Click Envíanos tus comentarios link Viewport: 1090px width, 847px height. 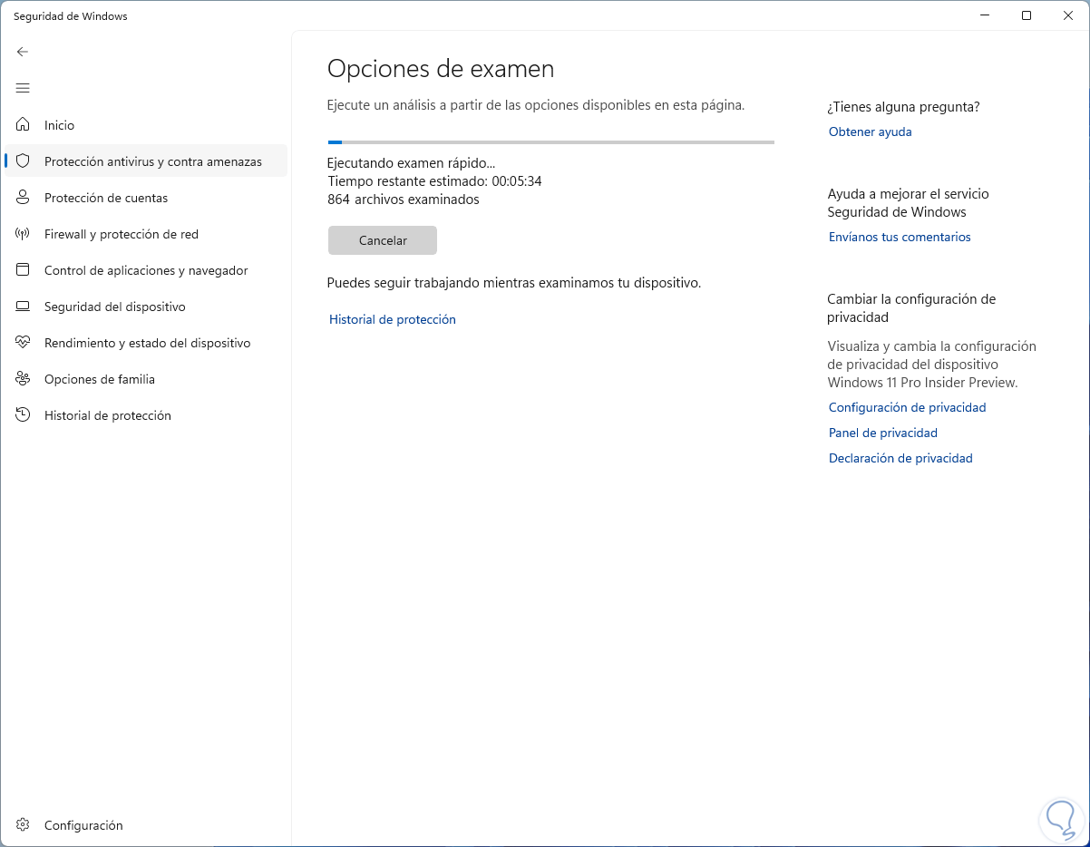click(900, 237)
